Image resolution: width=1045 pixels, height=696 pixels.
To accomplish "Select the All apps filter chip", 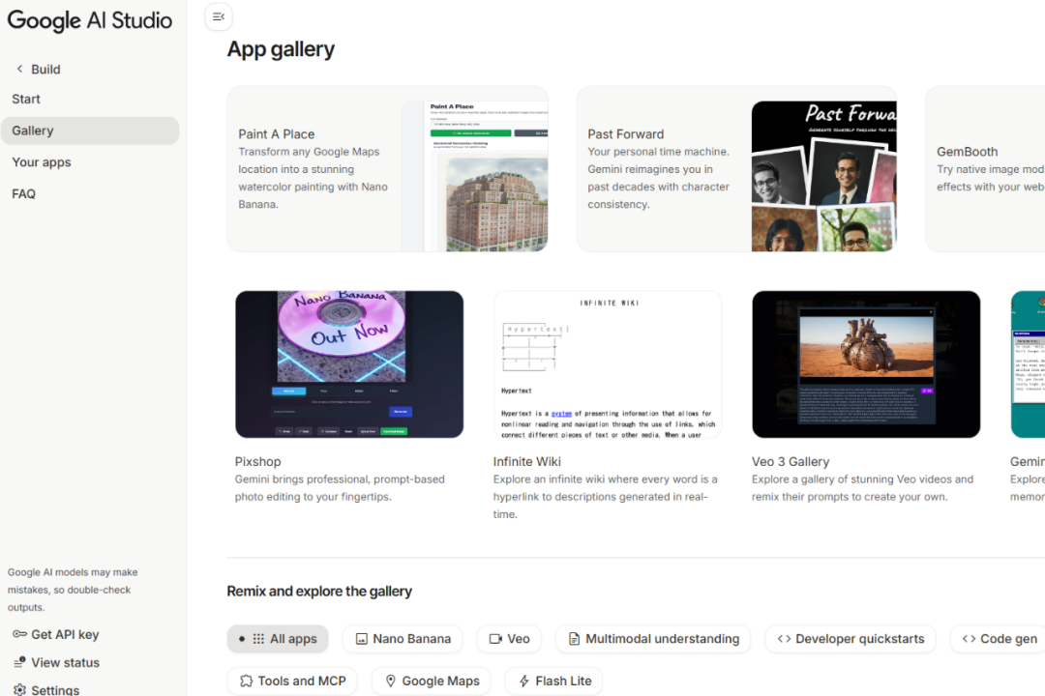I will click(x=278, y=639).
